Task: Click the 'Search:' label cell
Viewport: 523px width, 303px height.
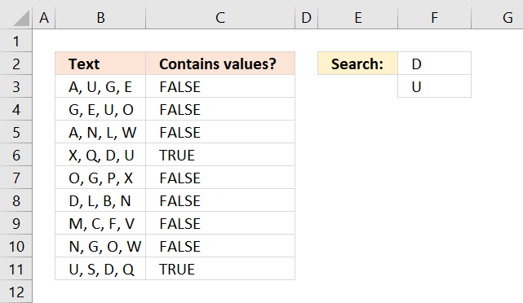Action: click(x=358, y=64)
